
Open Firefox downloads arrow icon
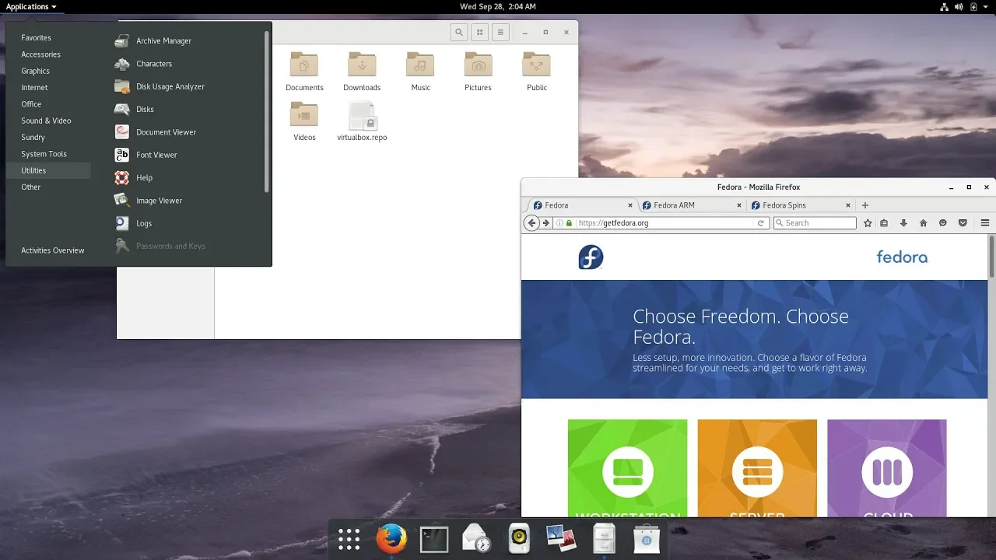903,223
